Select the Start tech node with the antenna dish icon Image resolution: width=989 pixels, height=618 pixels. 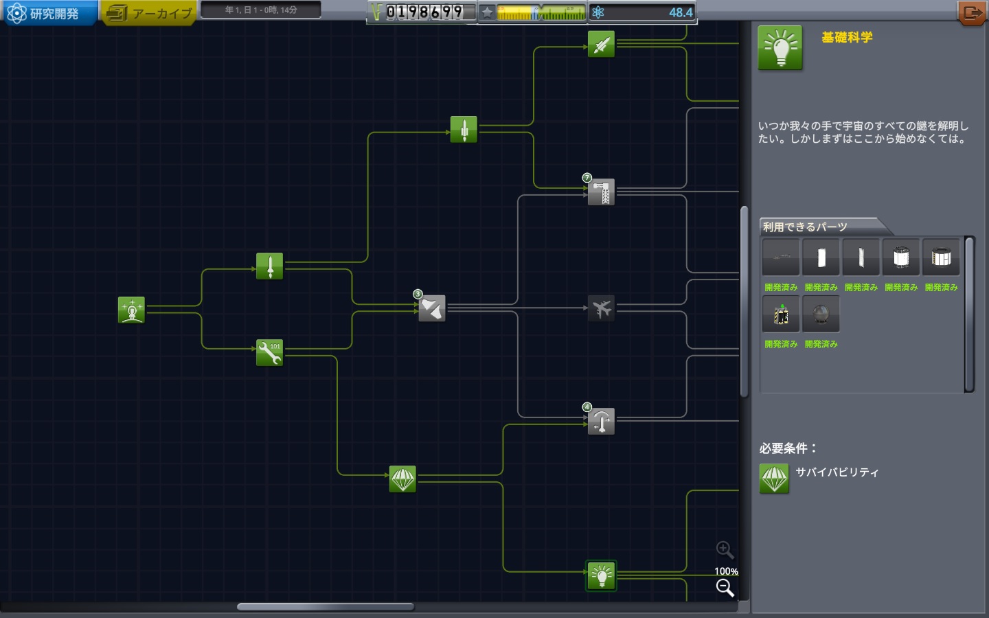[131, 310]
